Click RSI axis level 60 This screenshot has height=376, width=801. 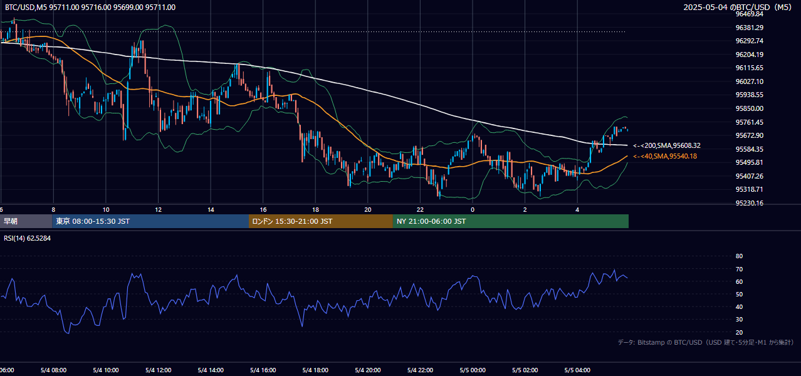point(739,281)
